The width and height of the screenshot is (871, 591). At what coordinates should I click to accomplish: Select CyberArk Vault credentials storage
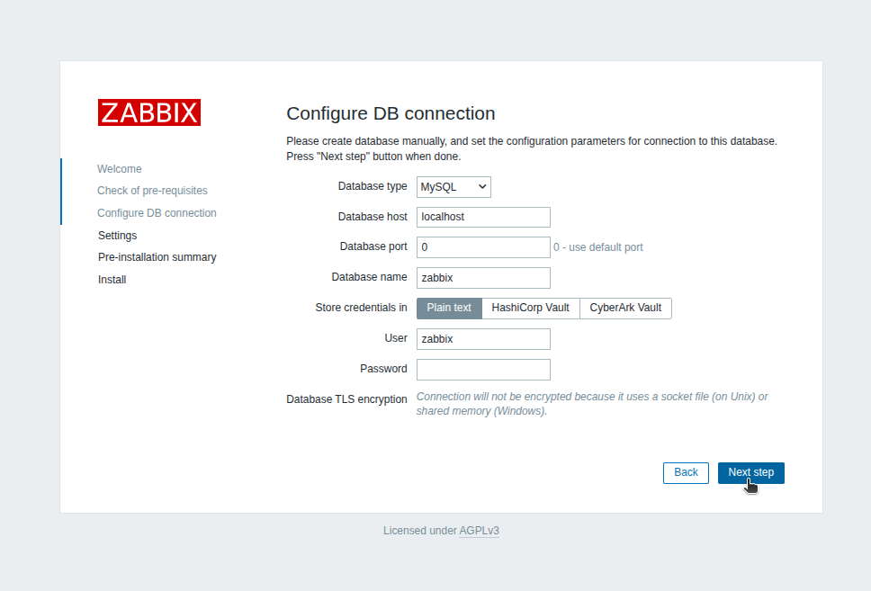coord(625,309)
